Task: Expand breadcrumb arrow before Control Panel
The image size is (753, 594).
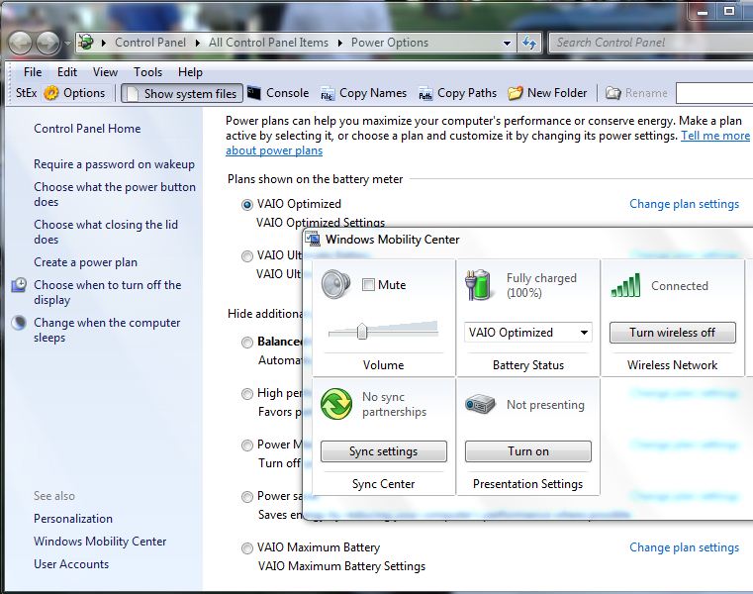Action: pyautogui.click(x=104, y=43)
